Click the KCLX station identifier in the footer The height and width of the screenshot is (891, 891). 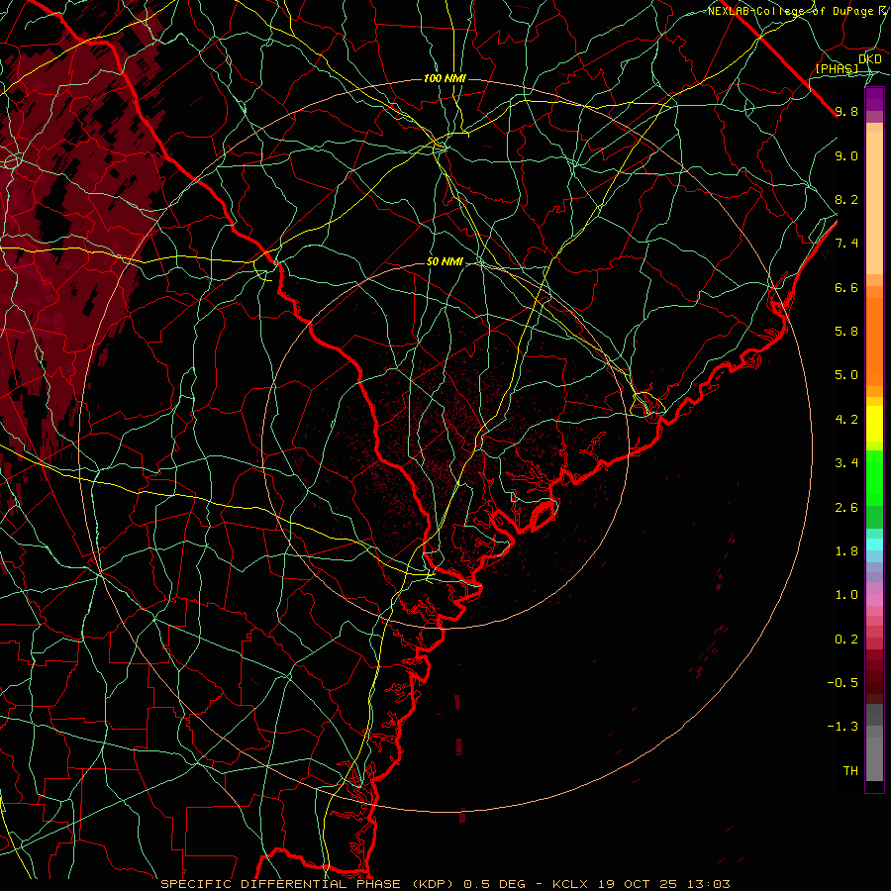click(570, 884)
